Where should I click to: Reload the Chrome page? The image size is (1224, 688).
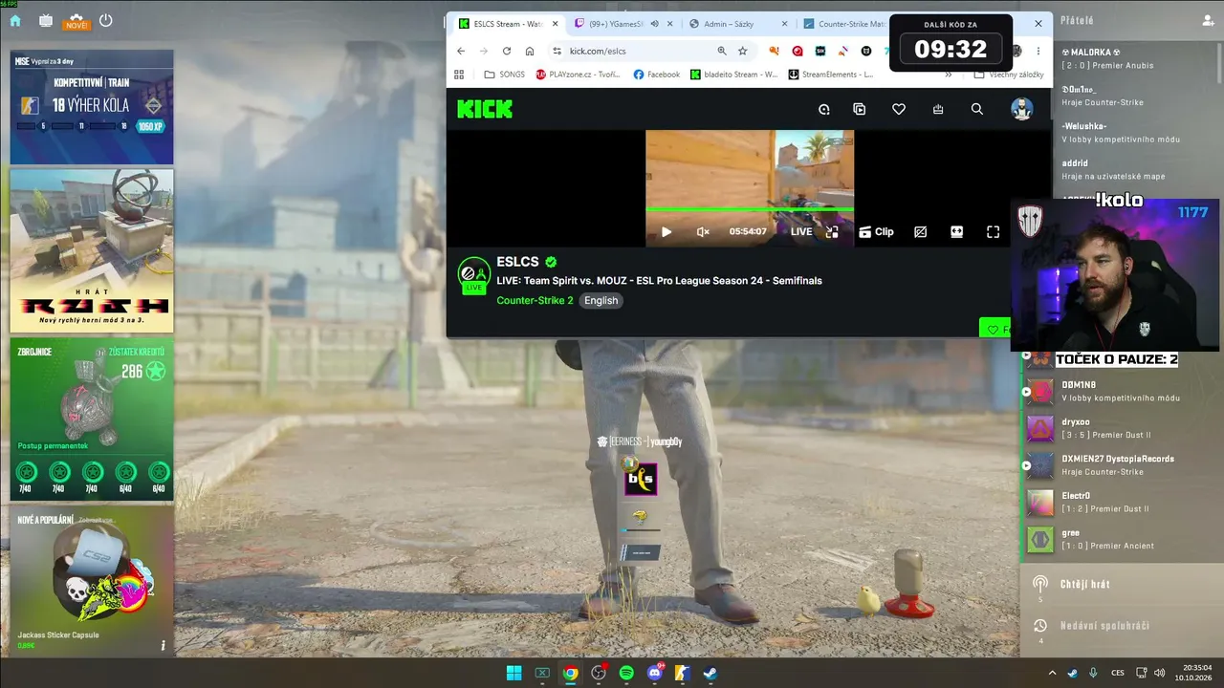click(x=507, y=51)
